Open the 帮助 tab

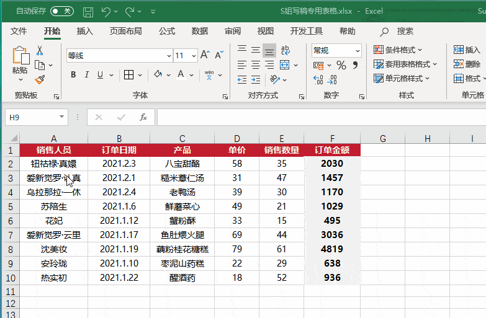pyautogui.click(x=347, y=31)
